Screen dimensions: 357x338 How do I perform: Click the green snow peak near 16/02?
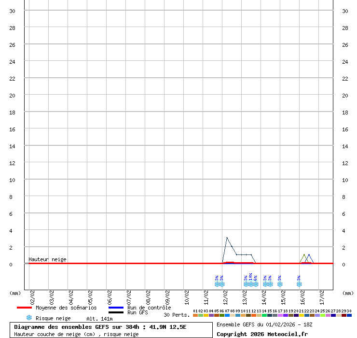click(304, 254)
